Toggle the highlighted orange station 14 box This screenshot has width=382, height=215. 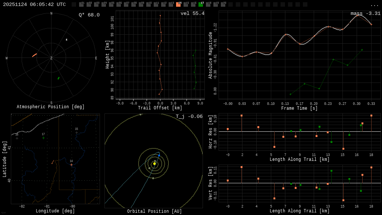pos(178,4)
